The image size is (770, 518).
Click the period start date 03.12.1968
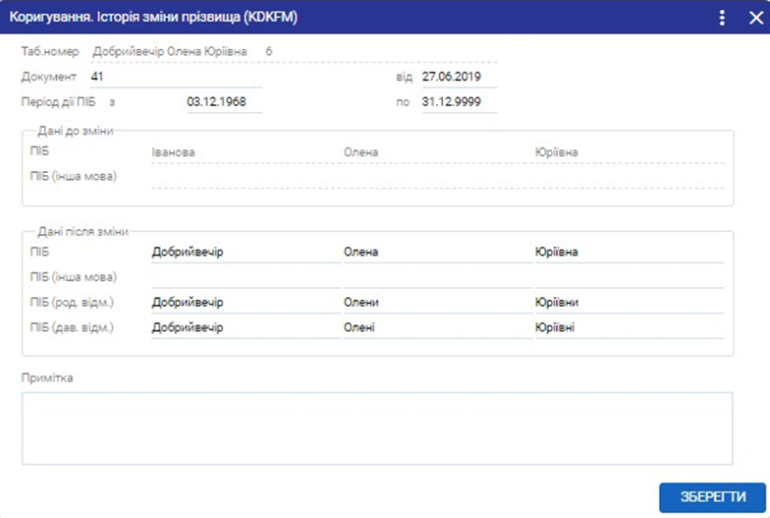pos(223,101)
